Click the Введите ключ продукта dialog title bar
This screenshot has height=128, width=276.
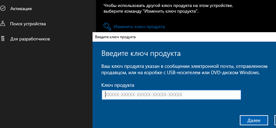pyautogui.click(x=184, y=37)
